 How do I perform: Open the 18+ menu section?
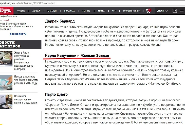[114, 11]
